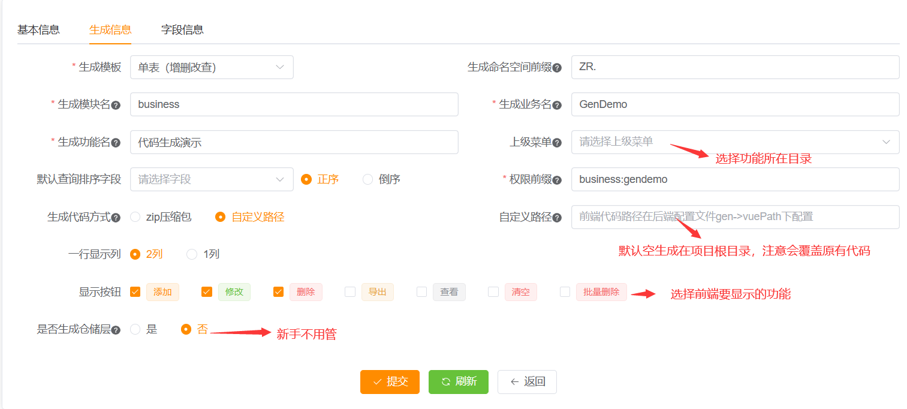Switch to the 基本信息 tab
The height and width of the screenshot is (409, 907).
[38, 29]
